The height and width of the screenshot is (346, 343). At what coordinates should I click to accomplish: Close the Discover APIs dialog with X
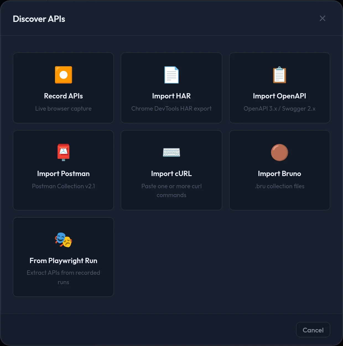point(323,18)
